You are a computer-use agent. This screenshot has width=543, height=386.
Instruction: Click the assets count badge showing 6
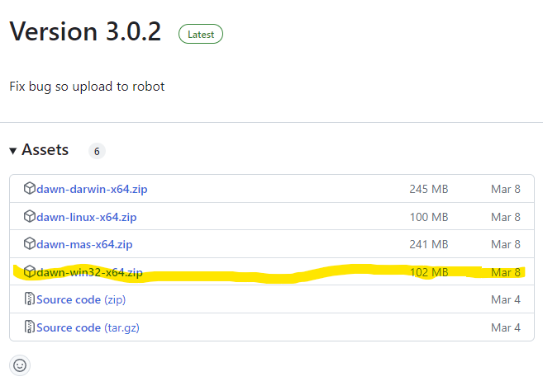(97, 151)
